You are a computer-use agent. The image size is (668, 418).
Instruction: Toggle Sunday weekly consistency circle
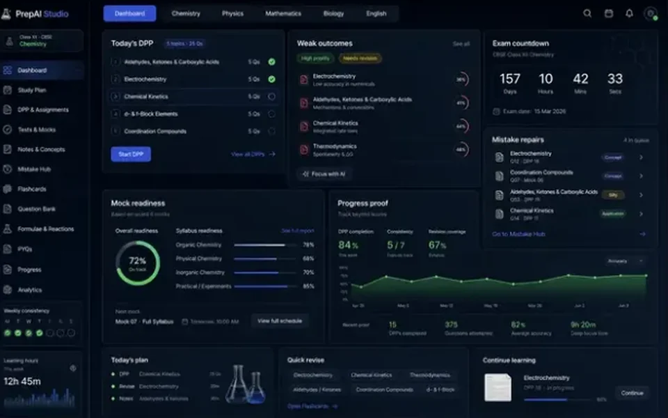tap(71, 333)
